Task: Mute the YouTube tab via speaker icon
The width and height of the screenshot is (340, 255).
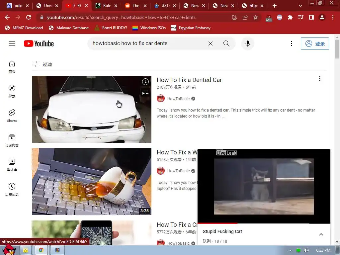Action: tap(79, 6)
